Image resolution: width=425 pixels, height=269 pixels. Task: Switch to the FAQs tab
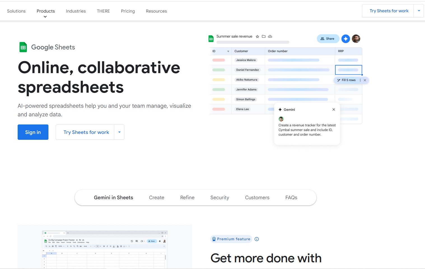pos(291,198)
